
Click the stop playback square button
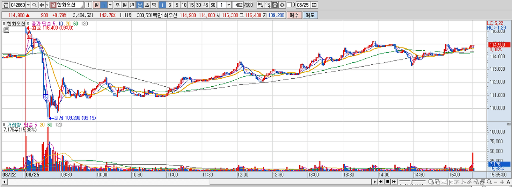[388, 182]
